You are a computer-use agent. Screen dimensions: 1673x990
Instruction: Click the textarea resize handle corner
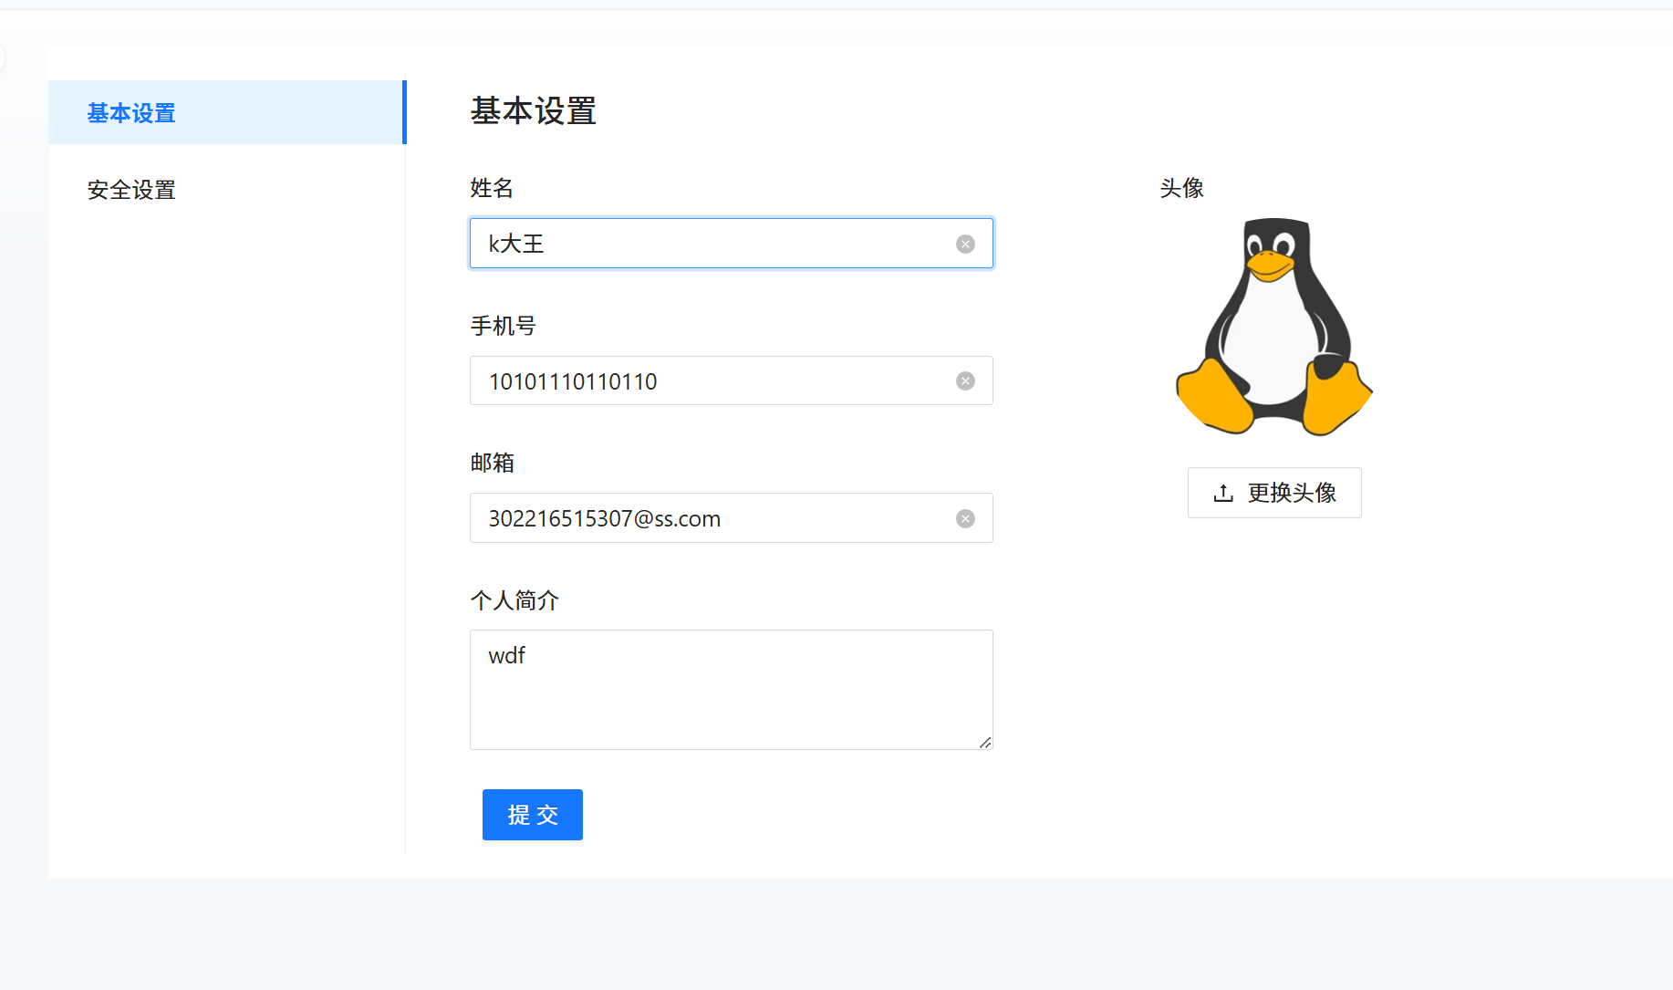point(985,743)
